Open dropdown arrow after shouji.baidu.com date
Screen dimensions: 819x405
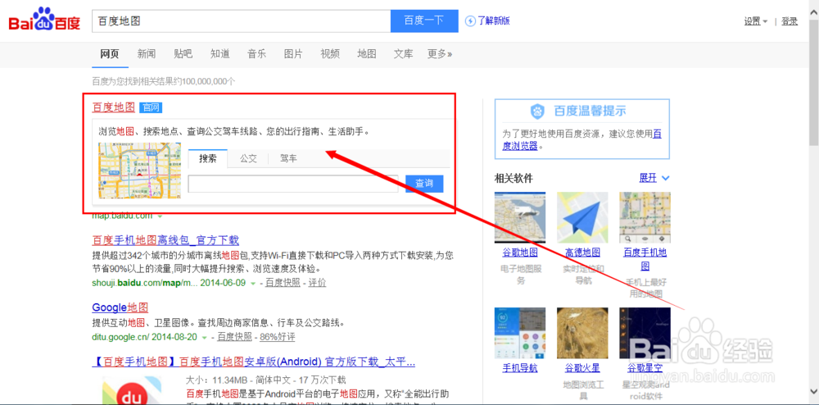coord(253,283)
